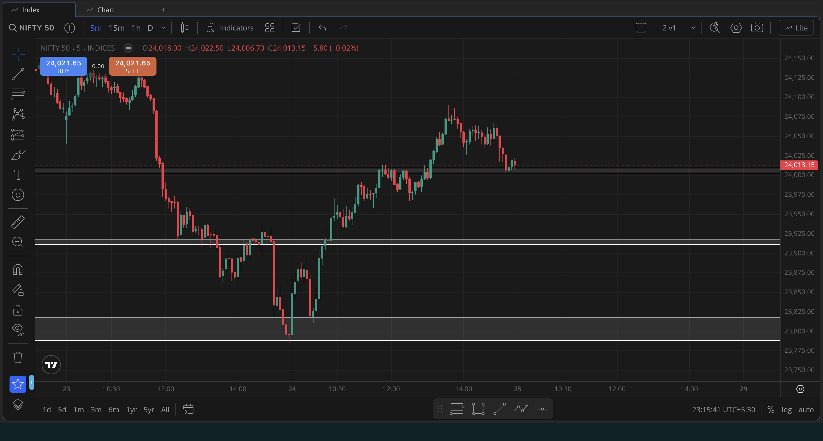Toggle hide all drawings eye icon
Image resolution: width=823 pixels, height=441 pixels.
pos(18,330)
